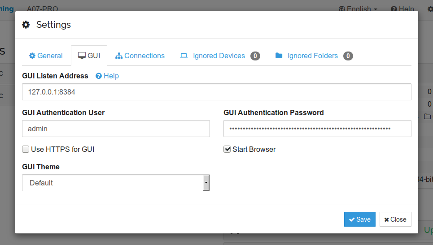Click the gear icon on General tab
Screen dimensions: 433x245
click(x=32, y=56)
